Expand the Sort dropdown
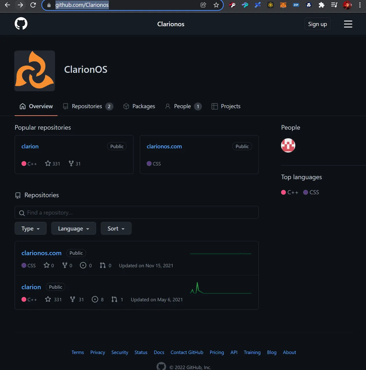Image resolution: width=366 pixels, height=370 pixels. pyautogui.click(x=116, y=228)
